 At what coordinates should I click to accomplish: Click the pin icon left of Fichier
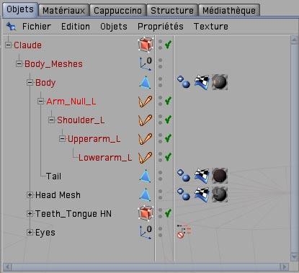coord(11,27)
